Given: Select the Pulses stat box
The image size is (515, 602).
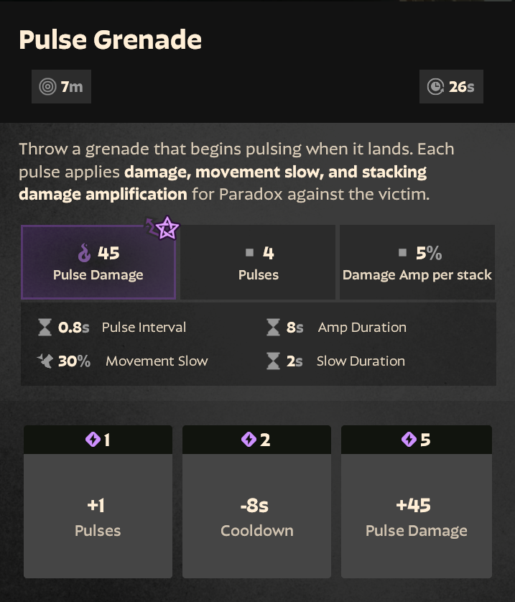Looking at the screenshot, I should (x=258, y=262).
